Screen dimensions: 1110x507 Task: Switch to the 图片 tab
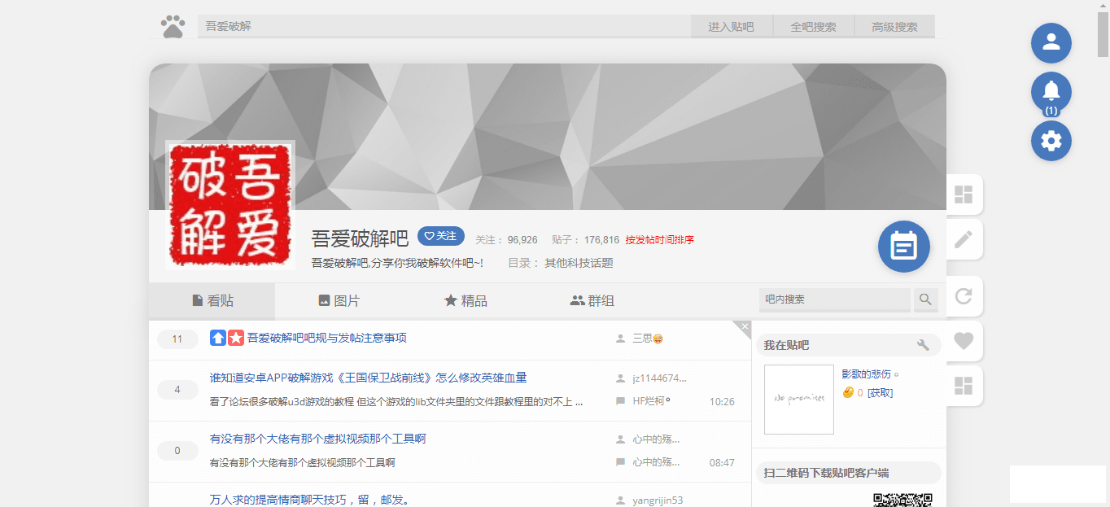pos(339,301)
